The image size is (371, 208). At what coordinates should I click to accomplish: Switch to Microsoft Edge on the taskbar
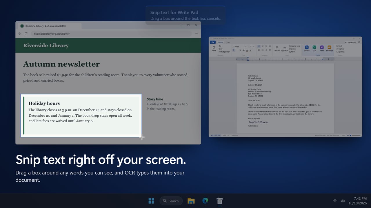tap(205, 201)
